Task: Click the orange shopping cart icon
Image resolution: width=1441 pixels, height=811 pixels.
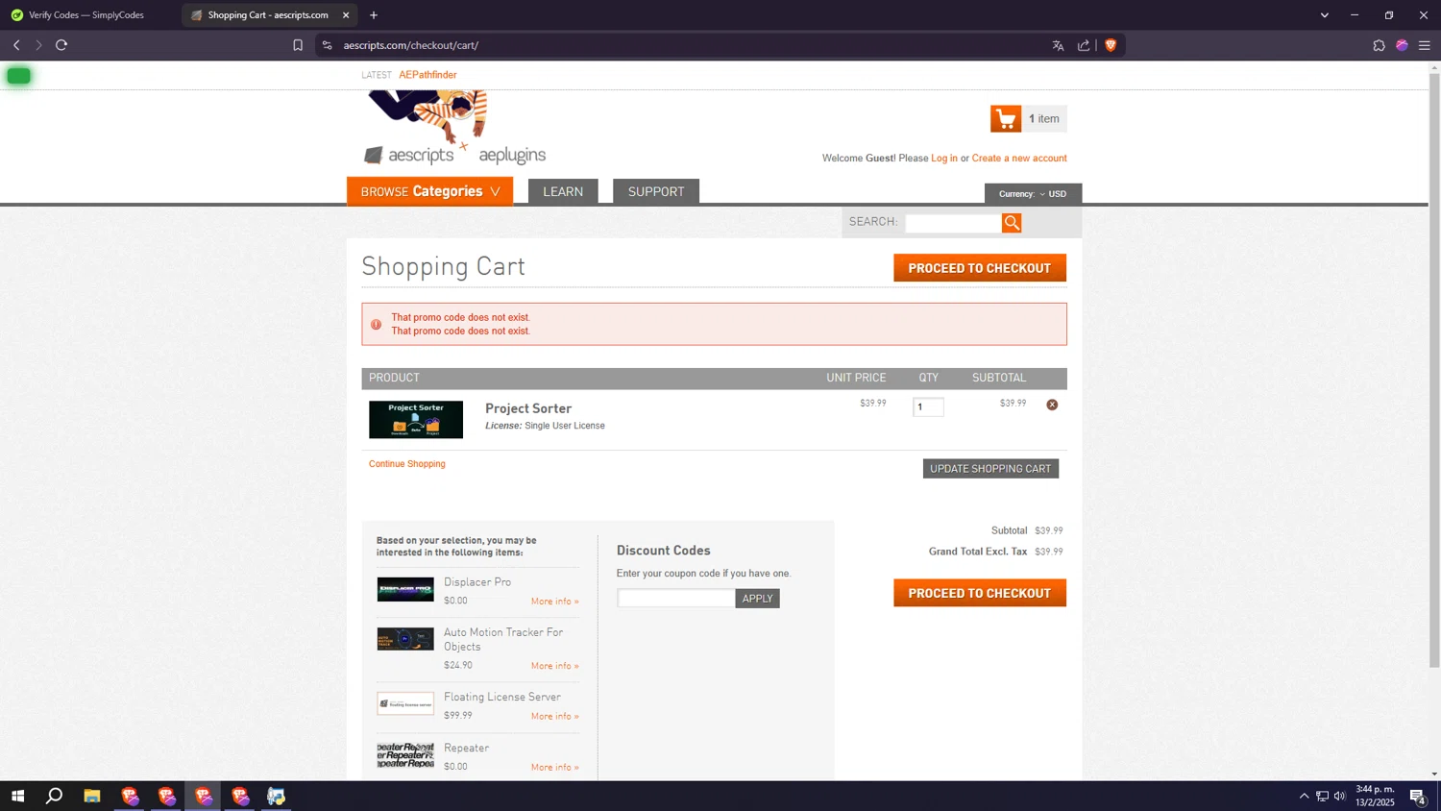Action: (x=1006, y=119)
